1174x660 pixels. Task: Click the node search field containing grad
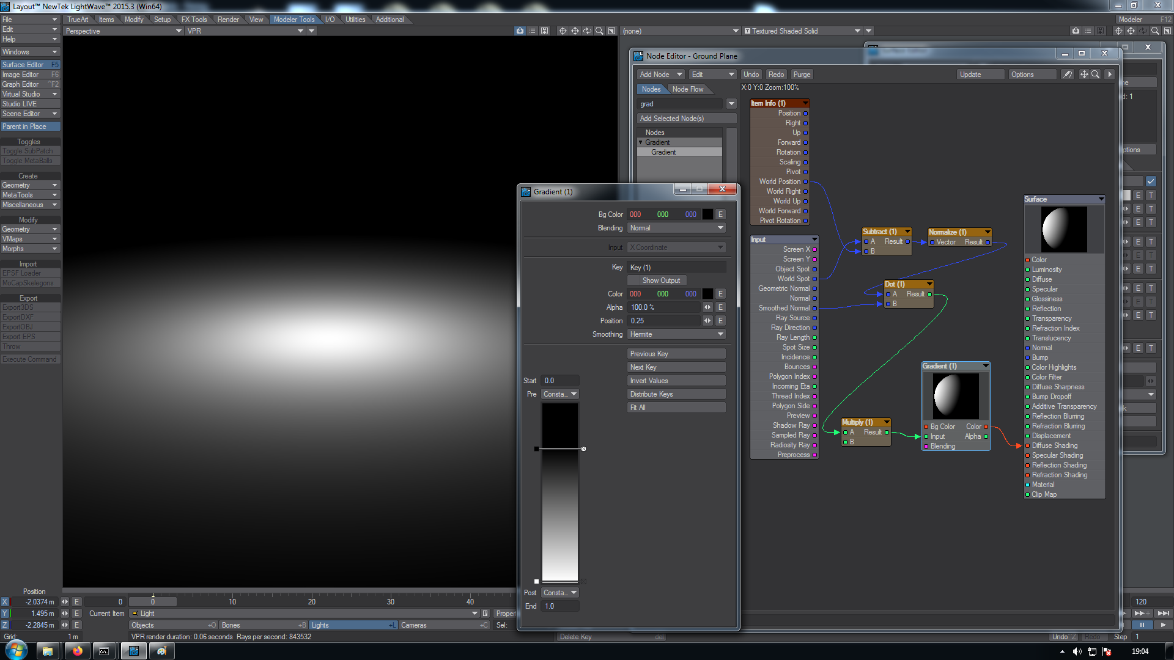(679, 104)
